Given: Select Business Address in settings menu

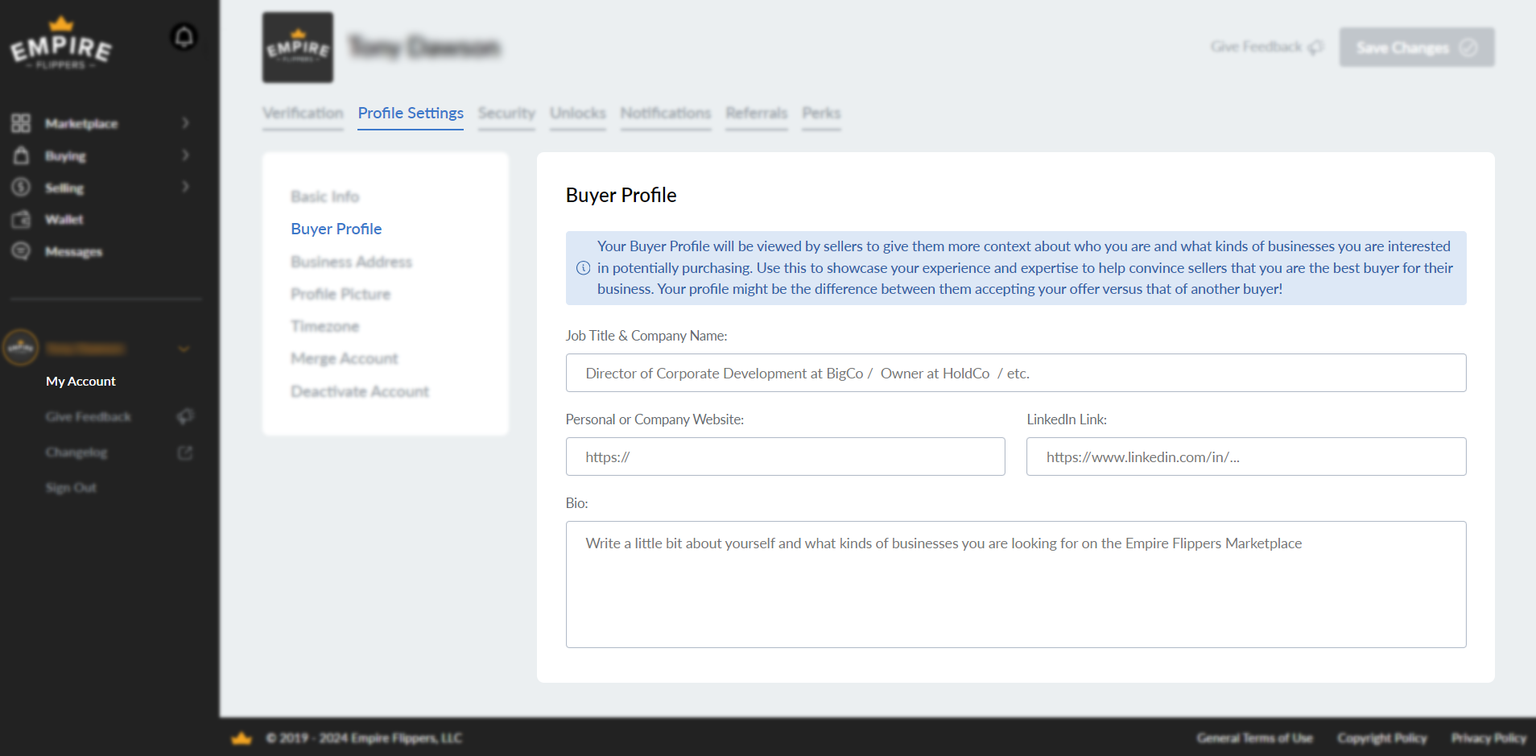Looking at the screenshot, I should pos(351,262).
